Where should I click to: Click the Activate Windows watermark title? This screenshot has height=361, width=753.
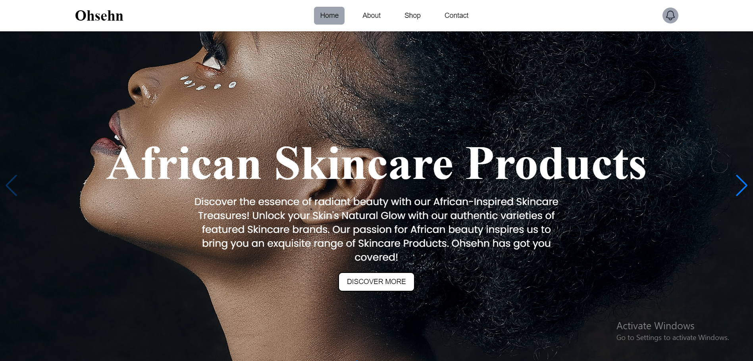pos(655,326)
